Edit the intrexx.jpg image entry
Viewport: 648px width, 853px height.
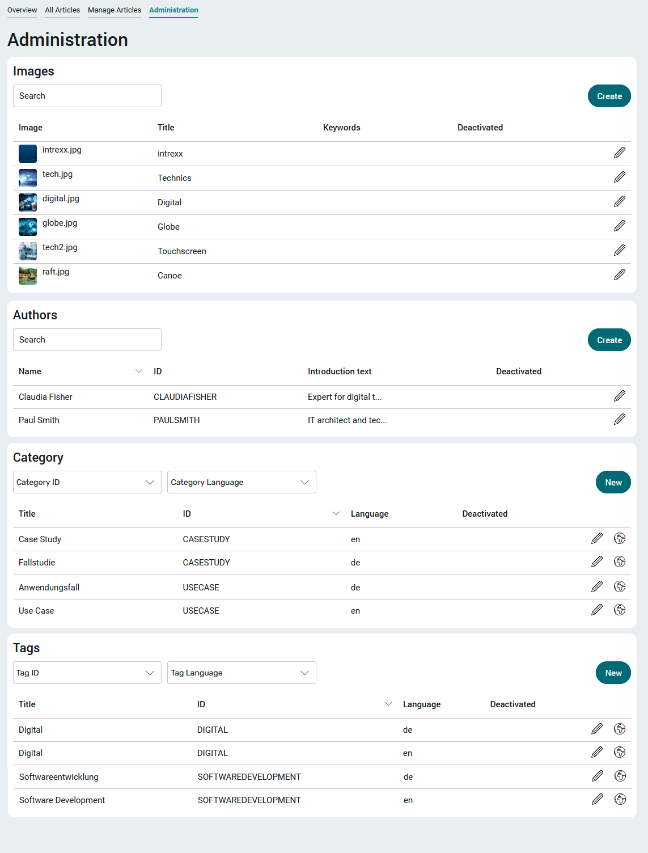point(620,153)
